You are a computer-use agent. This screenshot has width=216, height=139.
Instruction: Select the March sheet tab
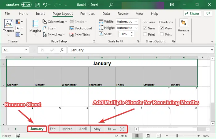point(67,129)
